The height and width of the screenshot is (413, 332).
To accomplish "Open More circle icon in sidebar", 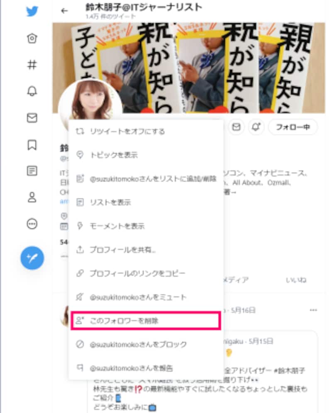I will tap(32, 224).
